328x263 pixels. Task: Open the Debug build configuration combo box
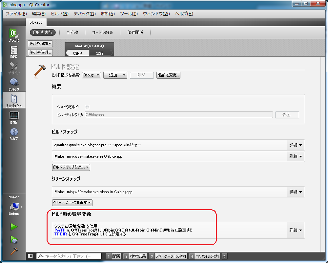coord(91,75)
